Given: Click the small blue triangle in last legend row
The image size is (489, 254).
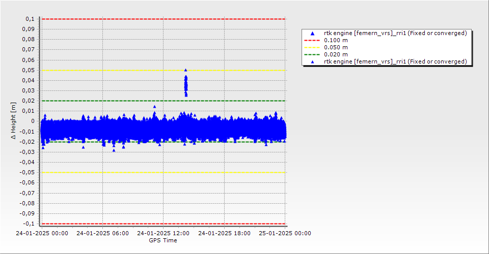Looking at the screenshot, I should [x=312, y=61].
